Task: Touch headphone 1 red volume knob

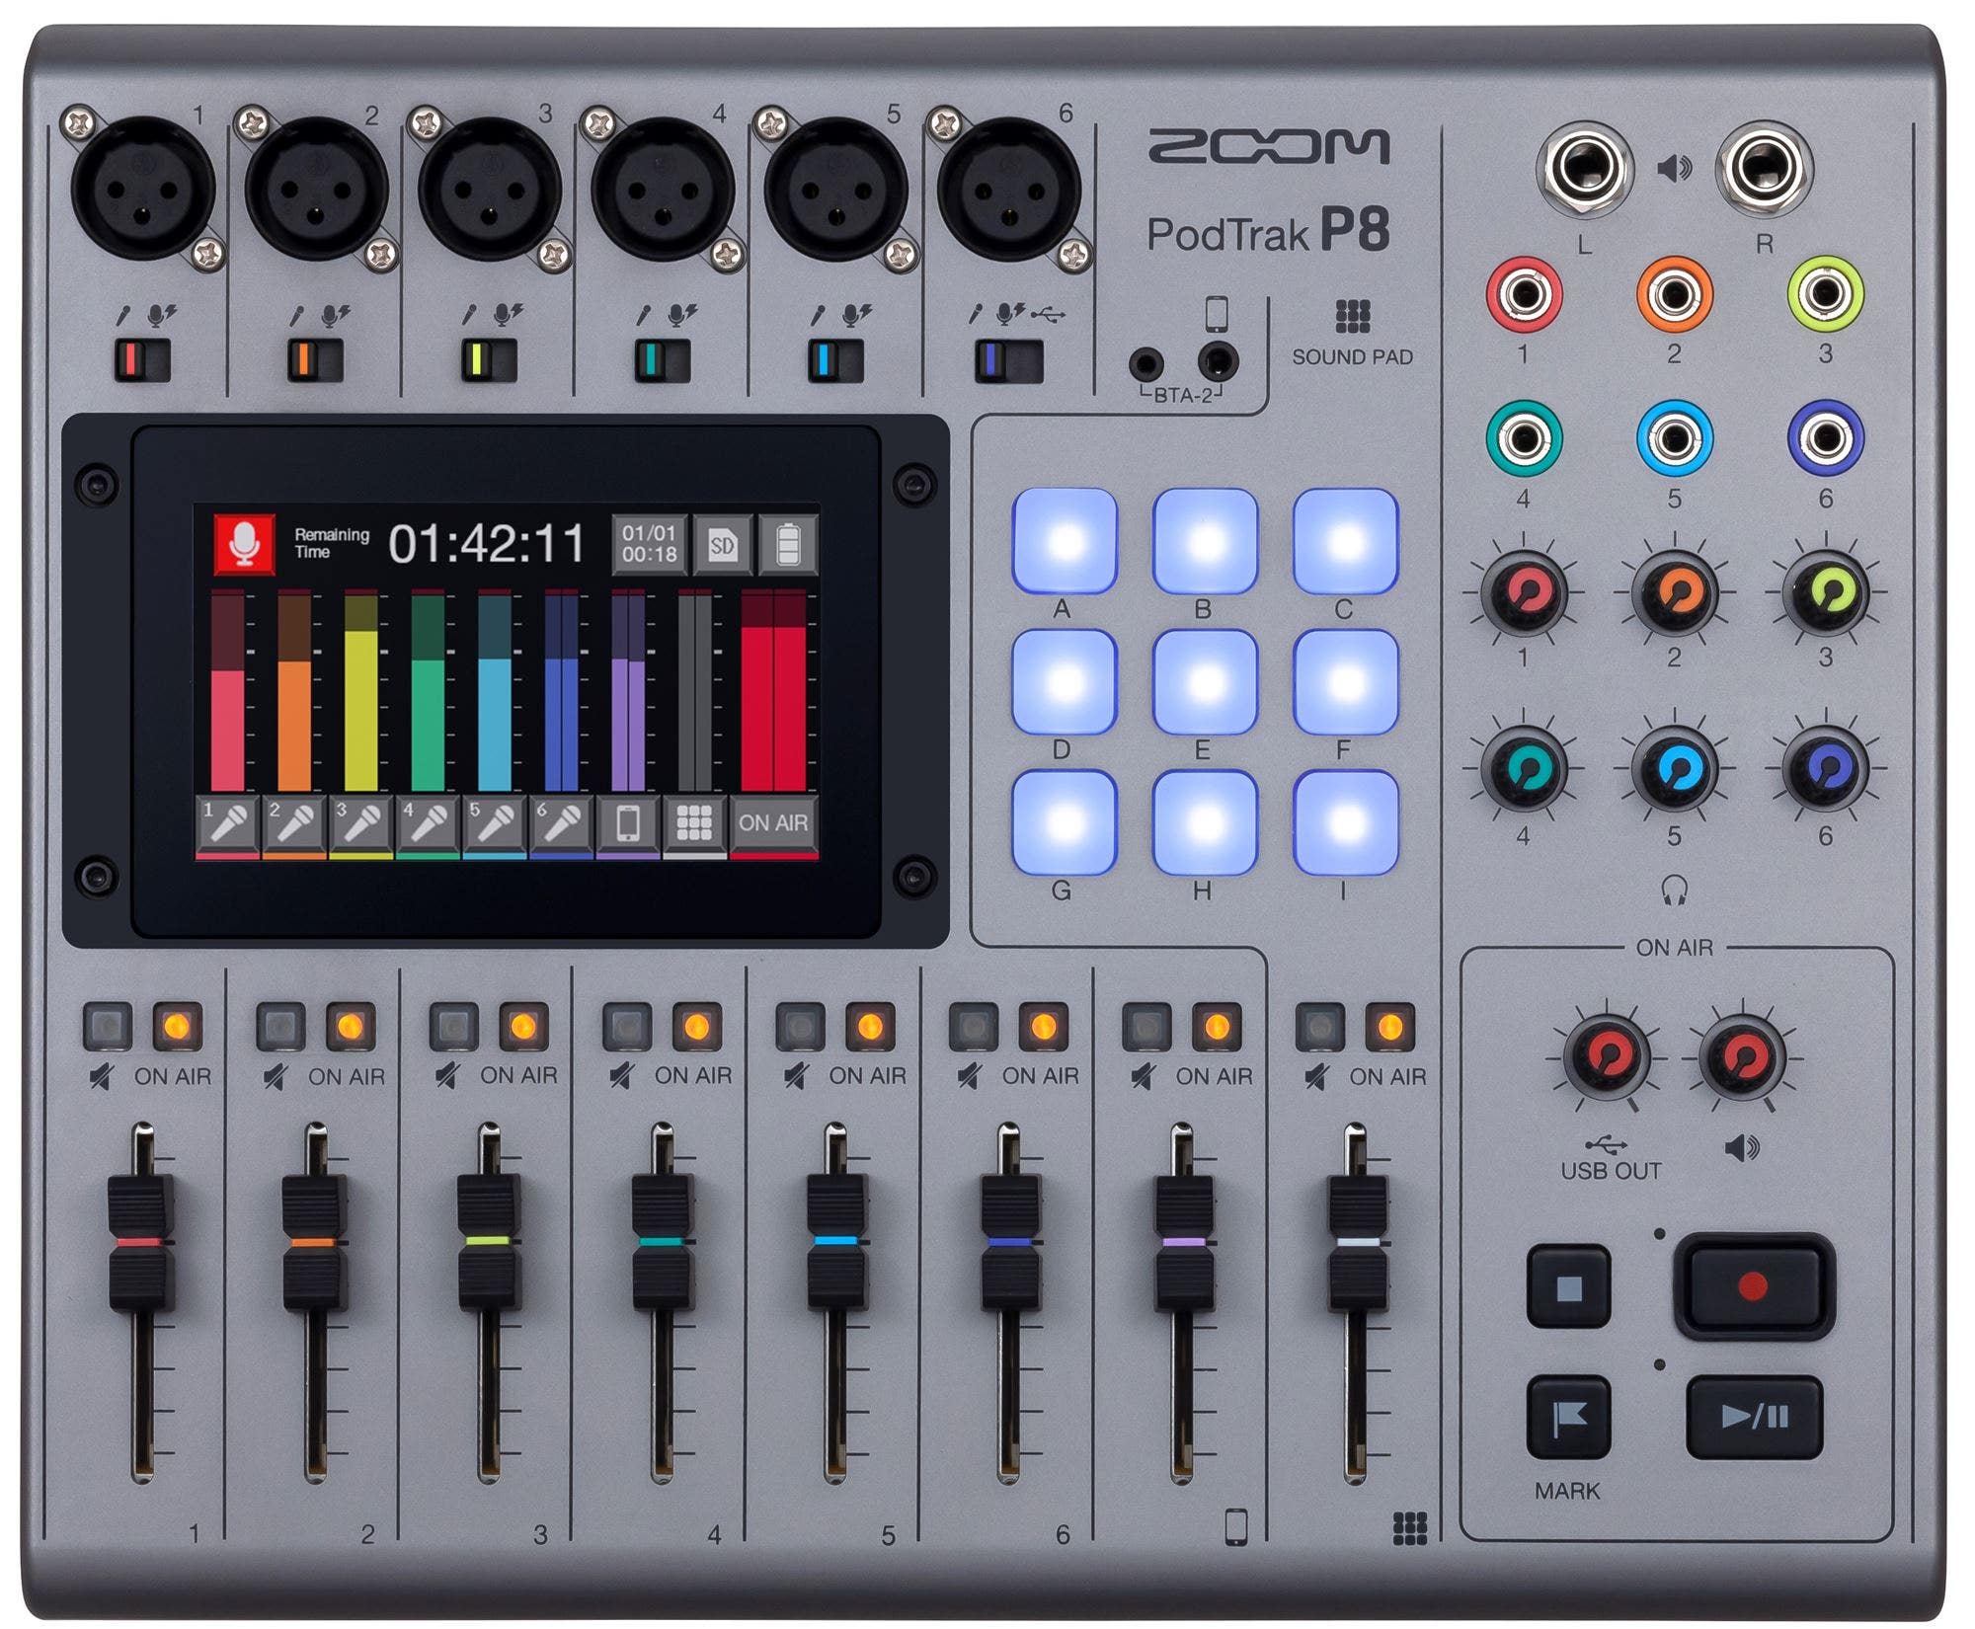Action: click(1523, 593)
